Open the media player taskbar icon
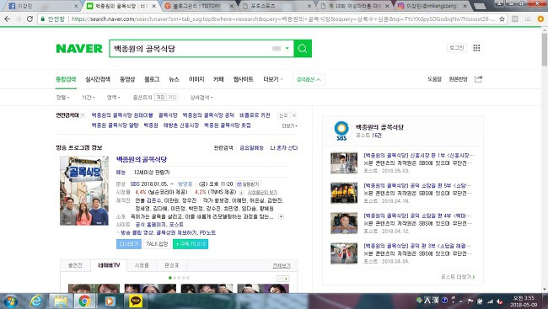Image resolution: width=548 pixels, height=309 pixels. pyautogui.click(x=110, y=301)
